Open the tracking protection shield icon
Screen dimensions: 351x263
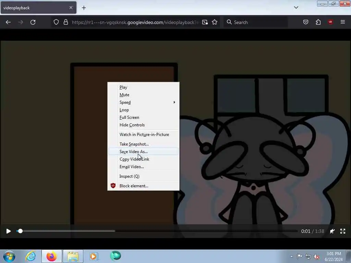[x=56, y=22]
